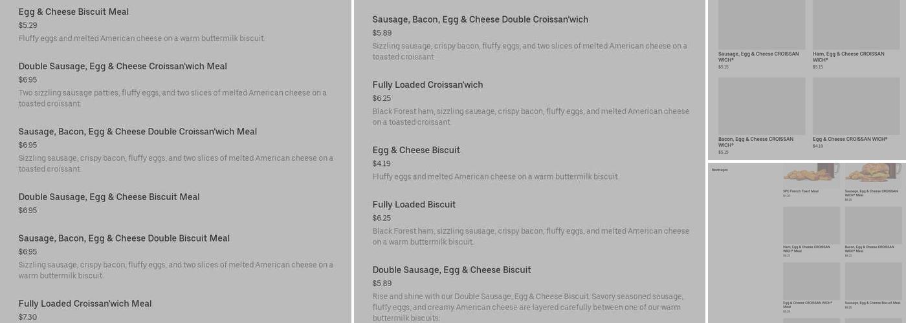
Task: Open the Fully Loaded Croissan'wich Meal item
Action: 85,304
